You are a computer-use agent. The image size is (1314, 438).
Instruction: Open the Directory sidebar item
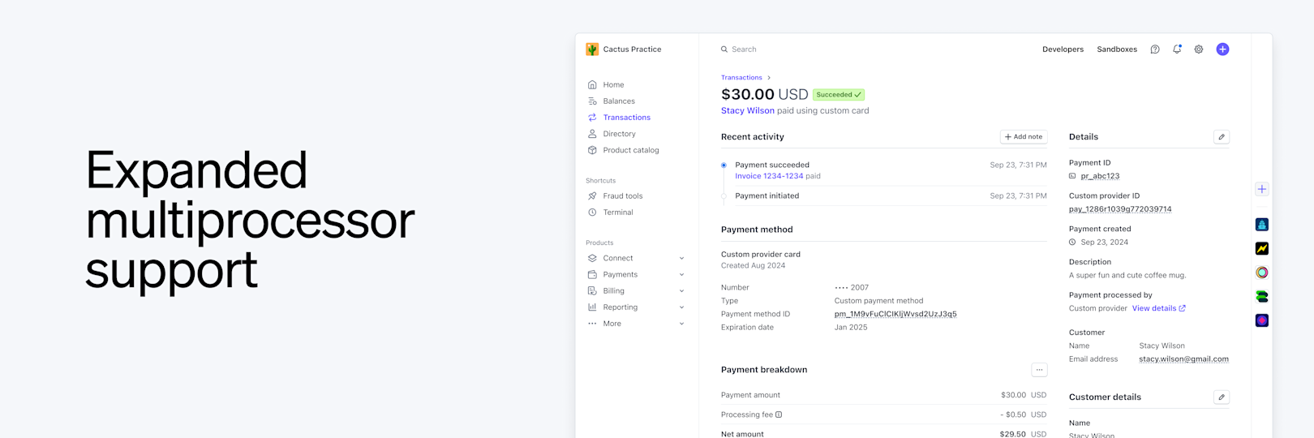click(x=619, y=134)
